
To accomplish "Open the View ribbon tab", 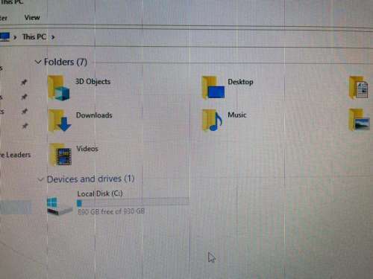I will tap(32, 18).
